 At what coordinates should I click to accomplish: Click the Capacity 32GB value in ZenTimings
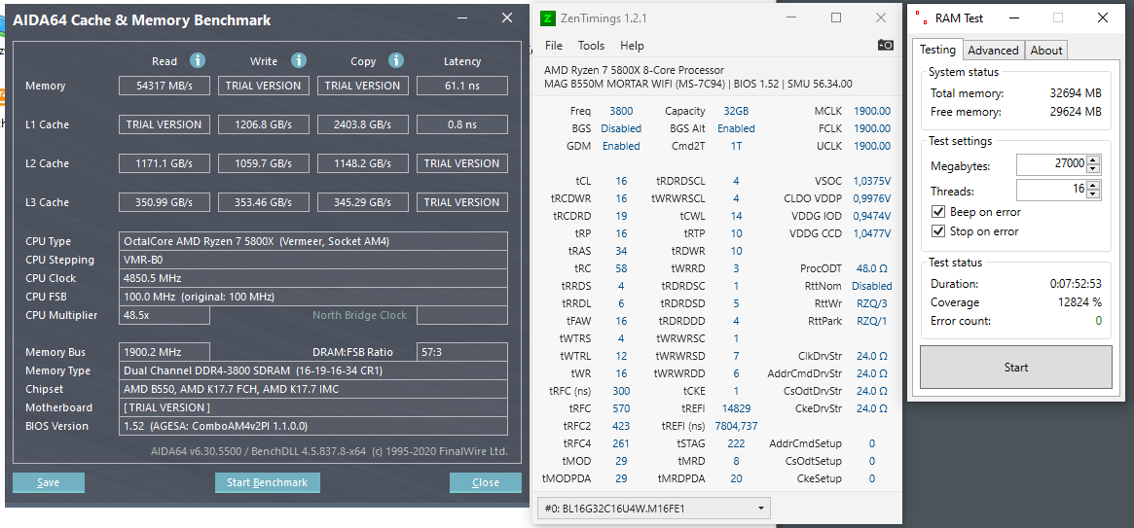point(736,111)
